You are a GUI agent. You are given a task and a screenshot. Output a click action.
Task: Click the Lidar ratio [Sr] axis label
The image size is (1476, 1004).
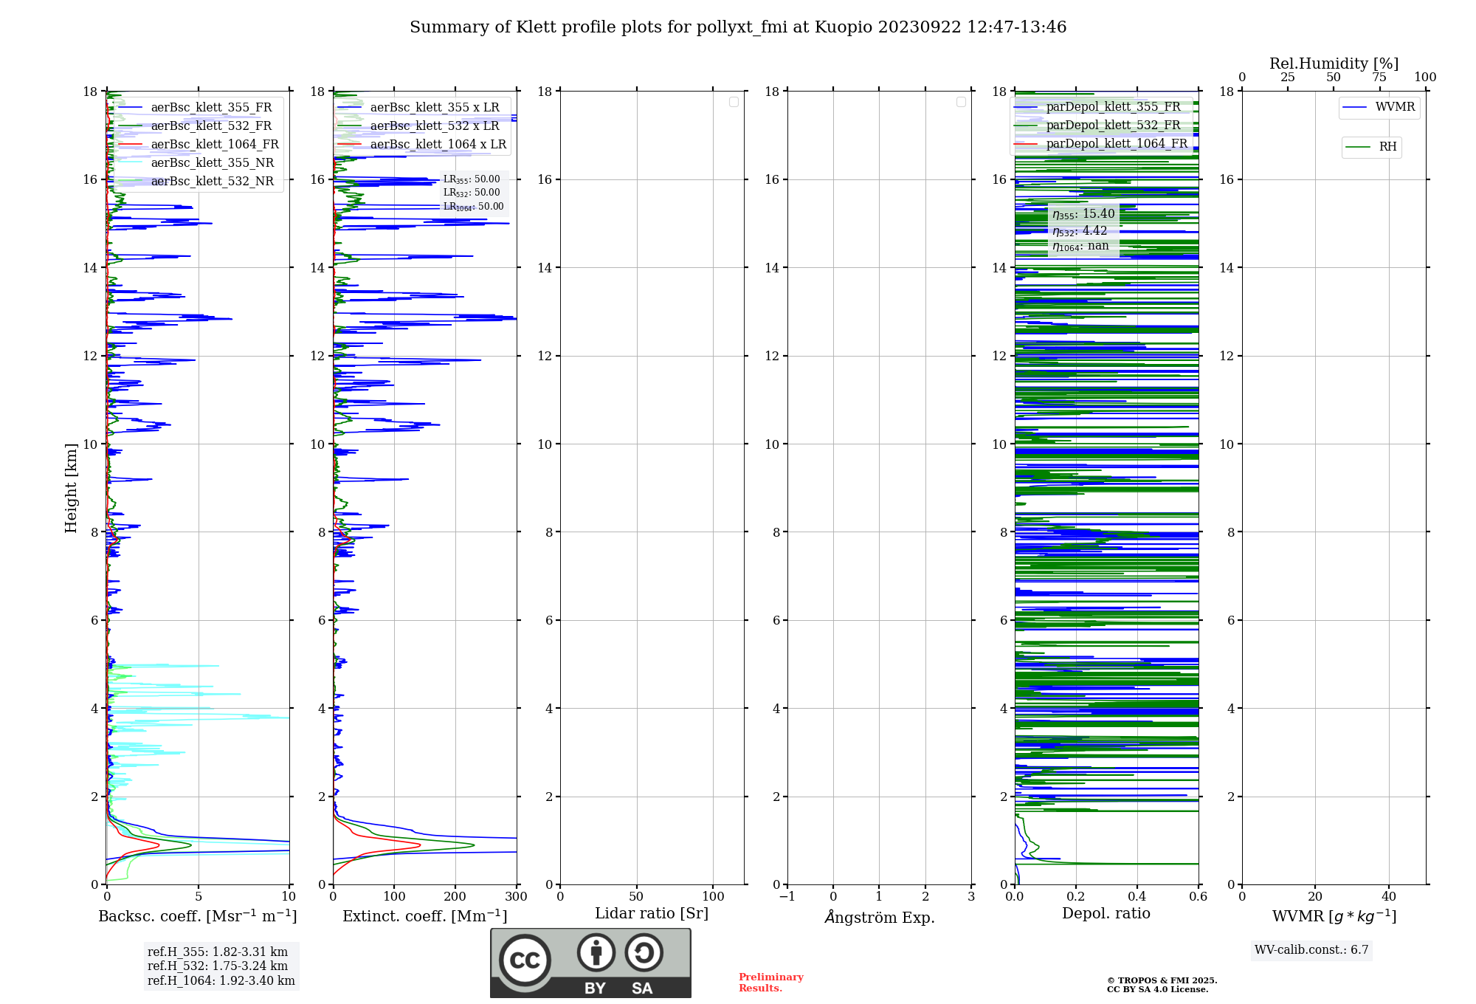click(652, 914)
